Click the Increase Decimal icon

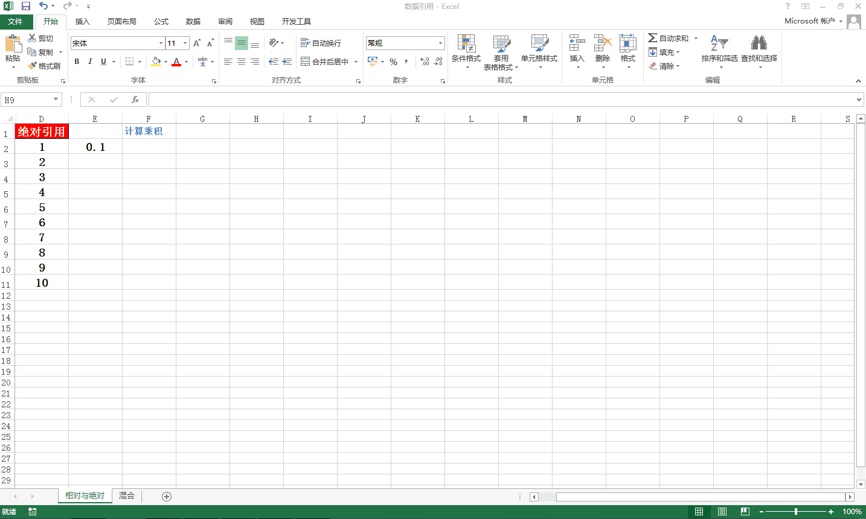[x=425, y=62]
